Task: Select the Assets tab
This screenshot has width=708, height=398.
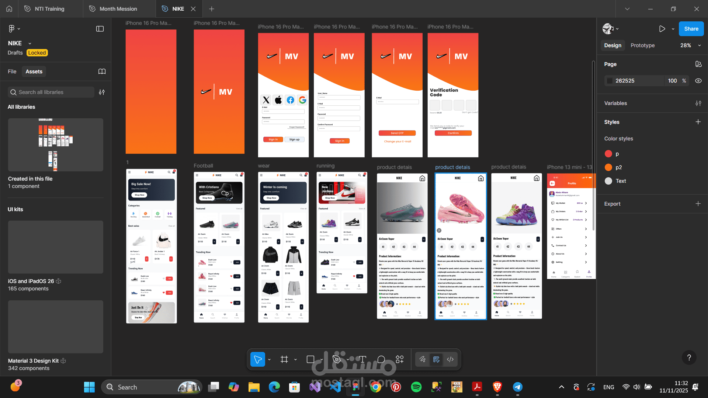Action: 34,71
